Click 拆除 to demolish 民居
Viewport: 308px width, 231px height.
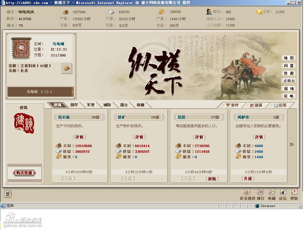(x=212, y=179)
